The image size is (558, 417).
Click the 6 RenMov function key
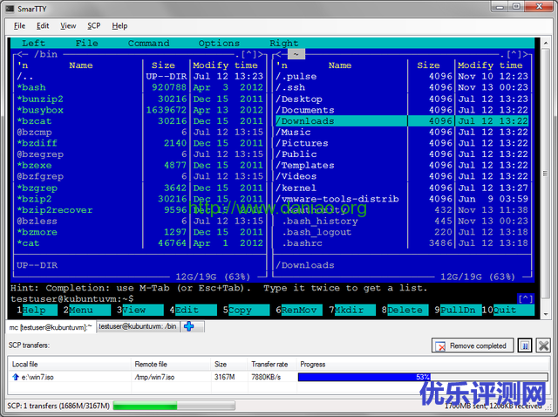tap(299, 311)
